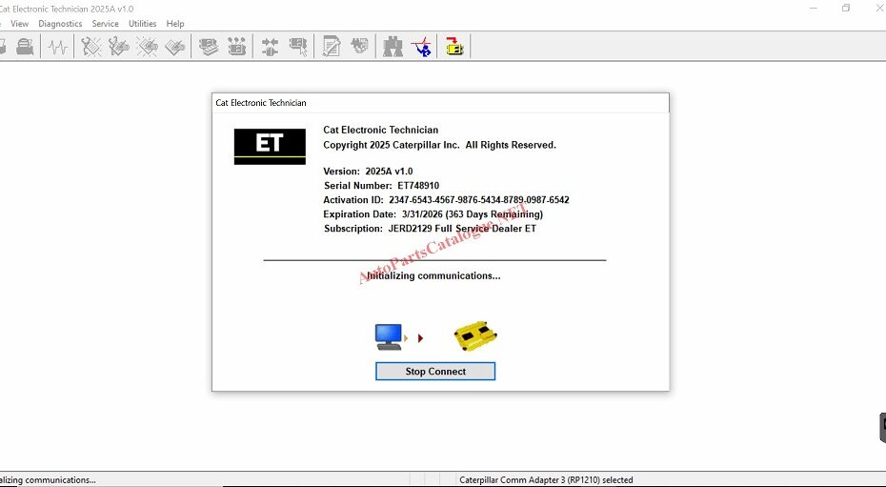
Task: Click the Expiration Date 3/31/2026 line
Action: pos(433,214)
